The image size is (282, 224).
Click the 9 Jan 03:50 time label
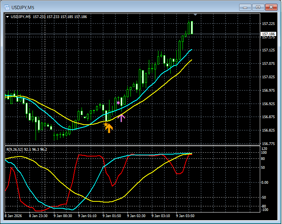coord(185,216)
